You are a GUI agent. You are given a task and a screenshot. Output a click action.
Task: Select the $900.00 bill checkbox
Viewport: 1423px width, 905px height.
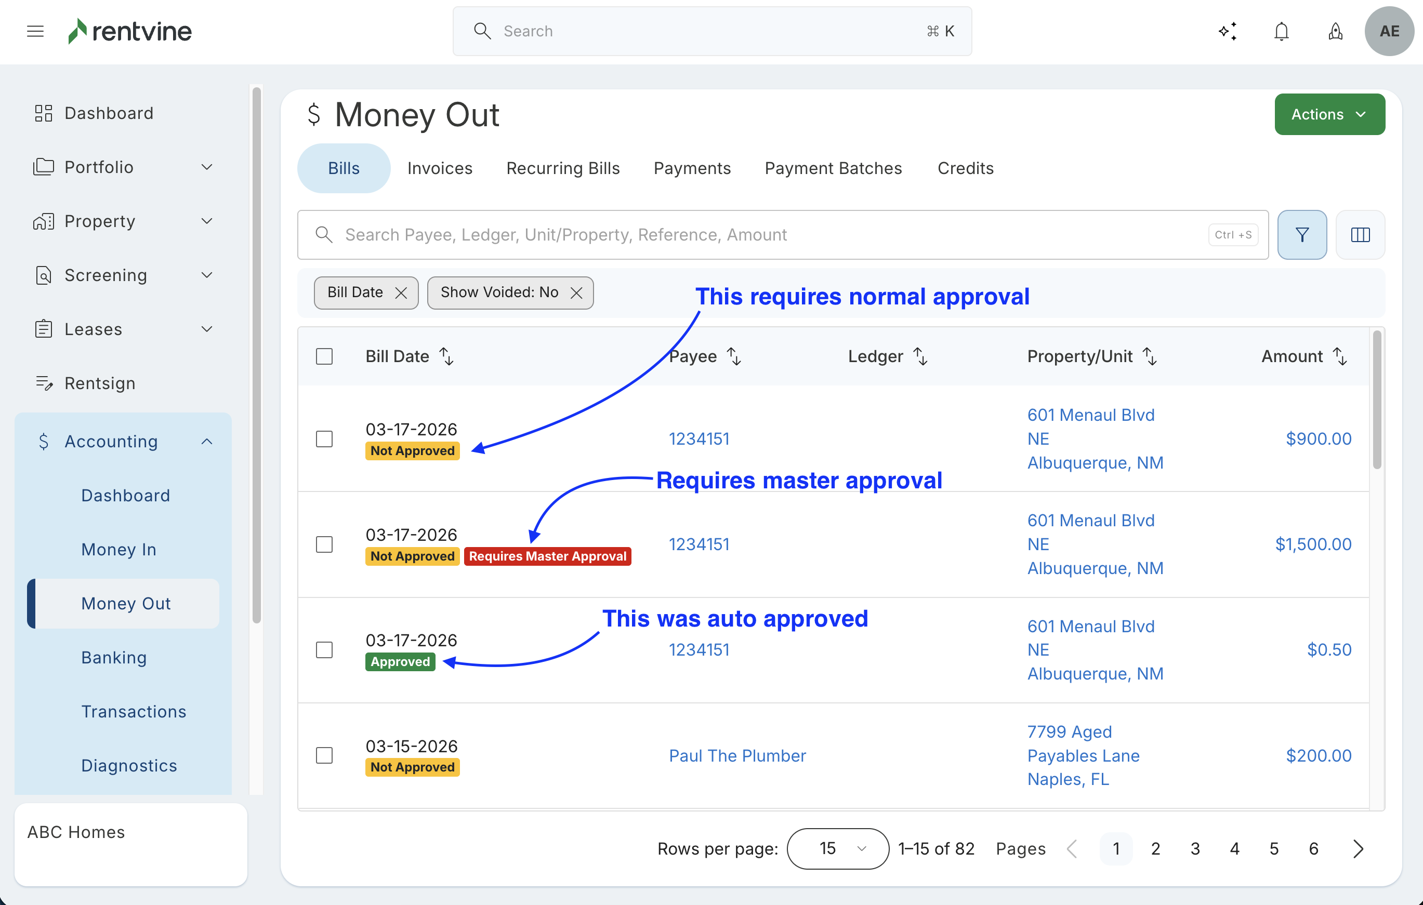coord(324,439)
